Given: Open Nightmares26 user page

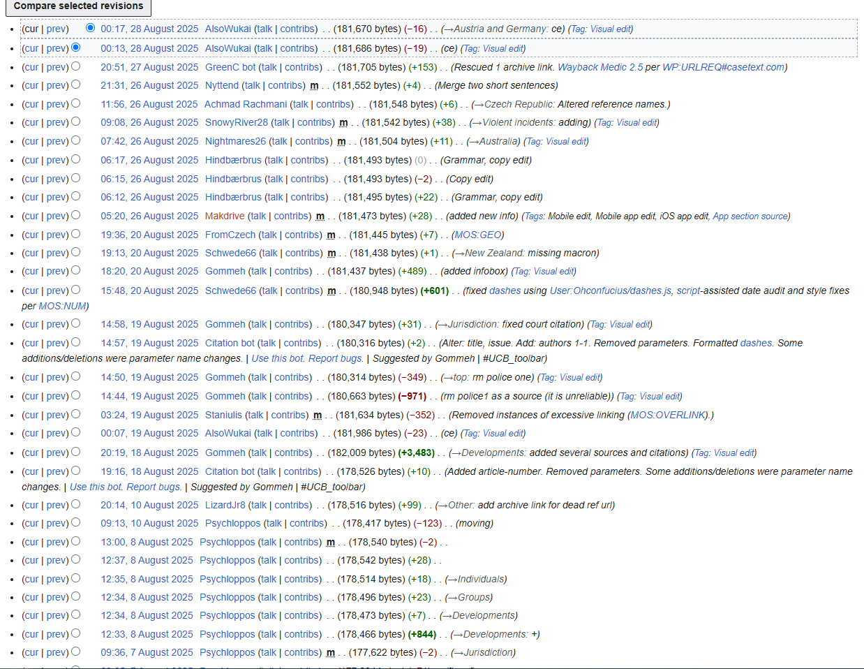Looking at the screenshot, I should (235, 141).
